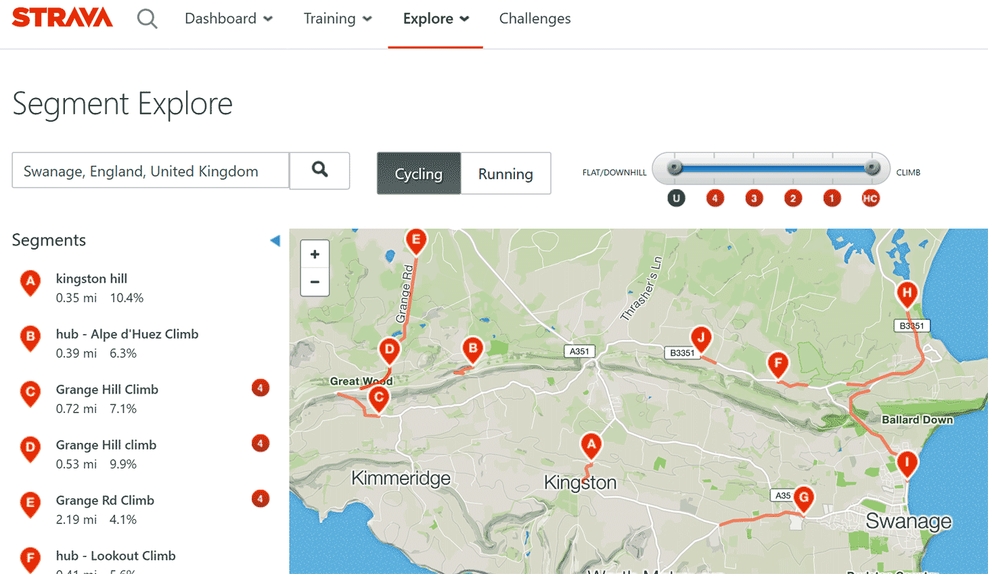Collapse the Segments panel with blue arrow

[x=275, y=240]
